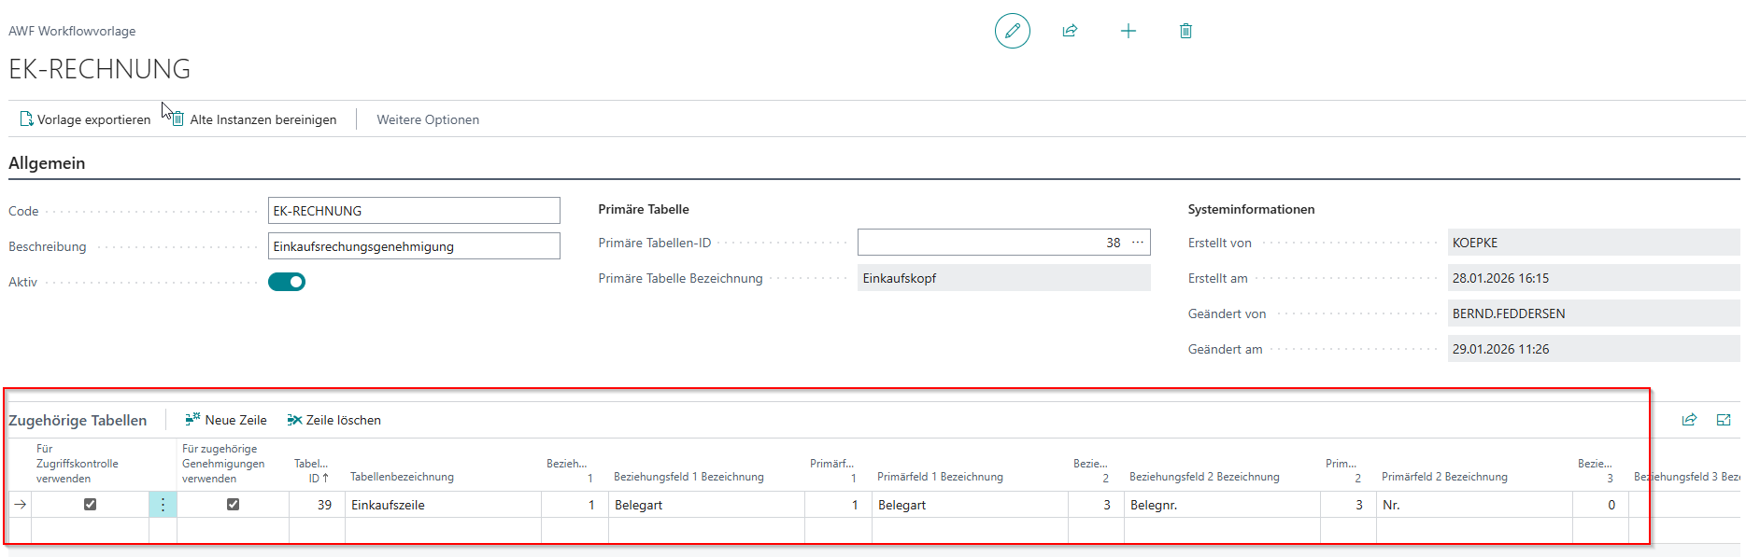Viewport: 1746px width, 557px height.
Task: Sort by the Tabellen-ID column header
Action: (314, 471)
